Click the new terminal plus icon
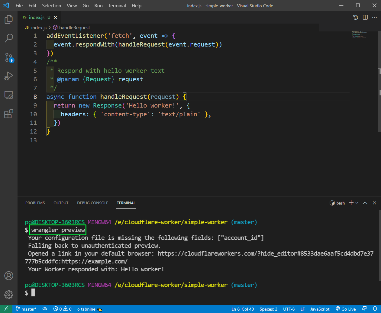 (x=351, y=203)
